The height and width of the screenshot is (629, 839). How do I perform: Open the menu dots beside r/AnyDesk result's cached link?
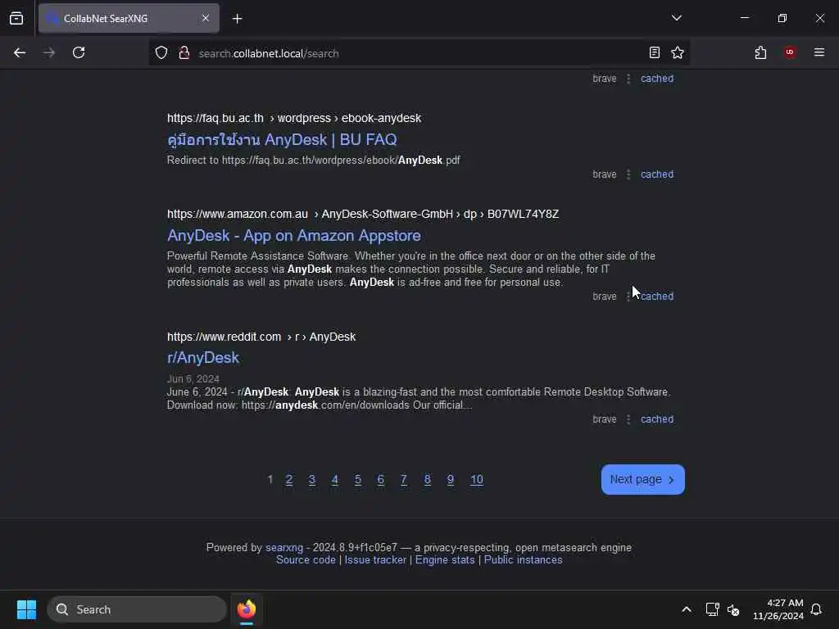pos(628,419)
